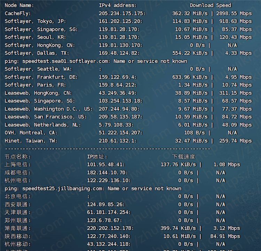Click '4.95 Mbps' value
Viewport: 261px width, 251px height.
(238, 77)
